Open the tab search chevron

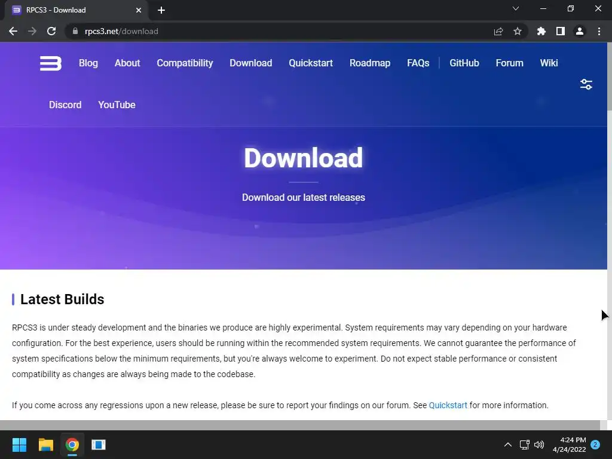516,8
